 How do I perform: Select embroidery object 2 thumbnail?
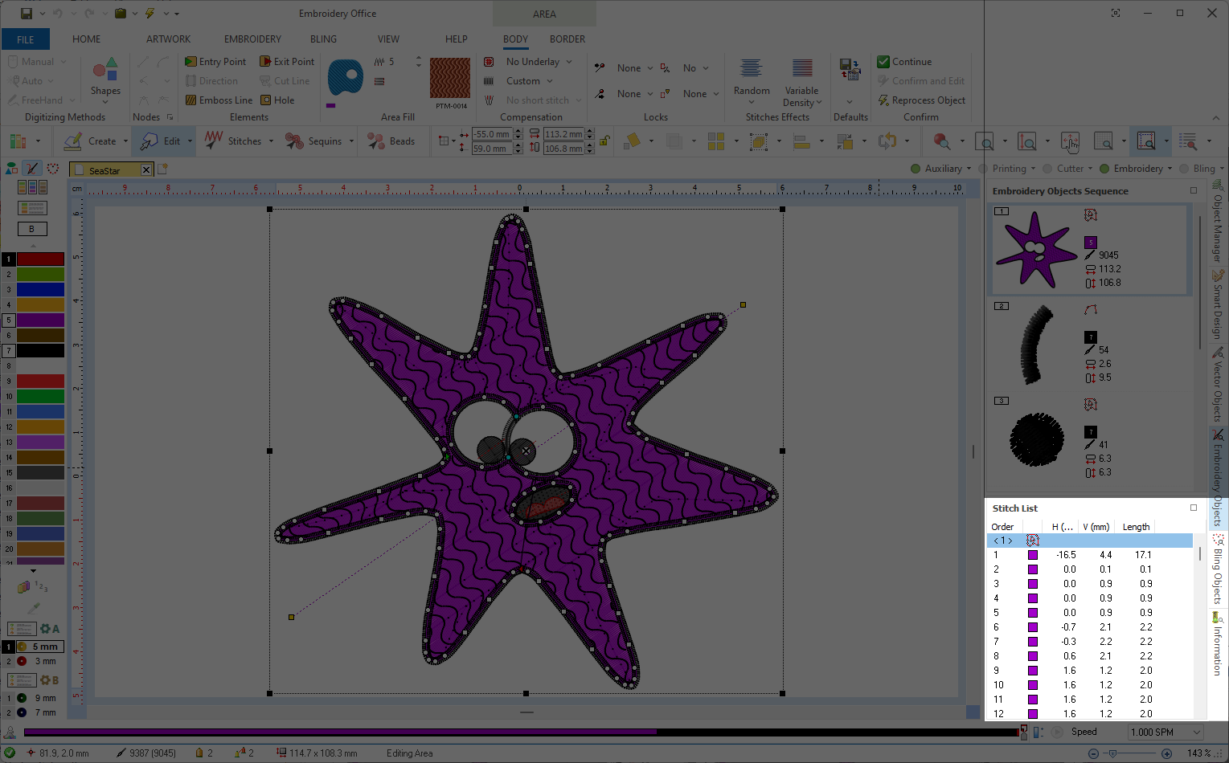1037,345
